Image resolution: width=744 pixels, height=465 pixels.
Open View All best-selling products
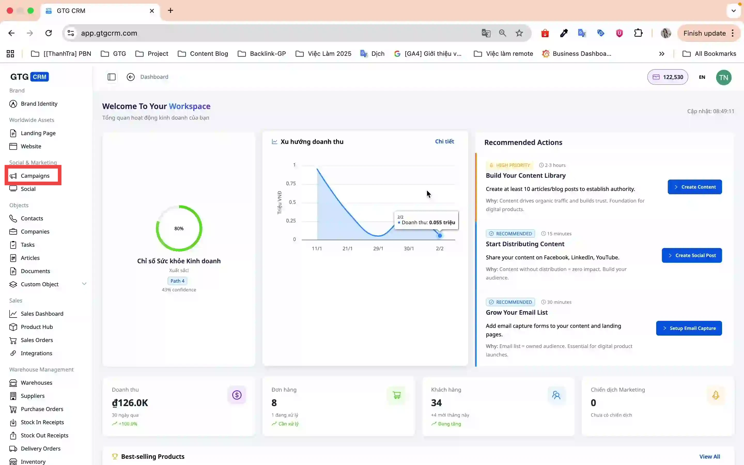710,456
